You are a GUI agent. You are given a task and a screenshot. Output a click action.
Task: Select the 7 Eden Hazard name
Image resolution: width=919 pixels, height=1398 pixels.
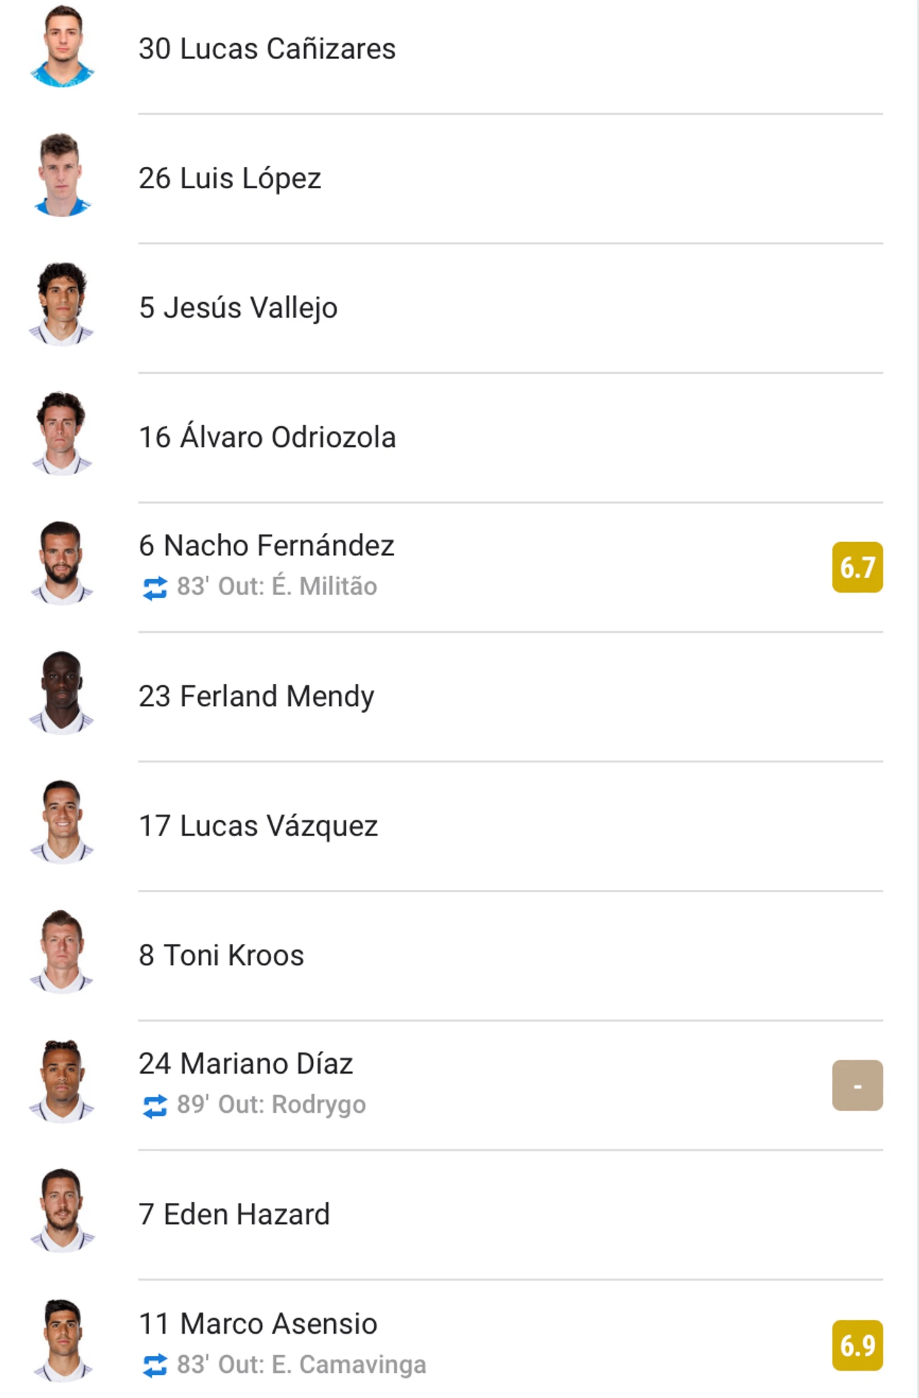(234, 1214)
